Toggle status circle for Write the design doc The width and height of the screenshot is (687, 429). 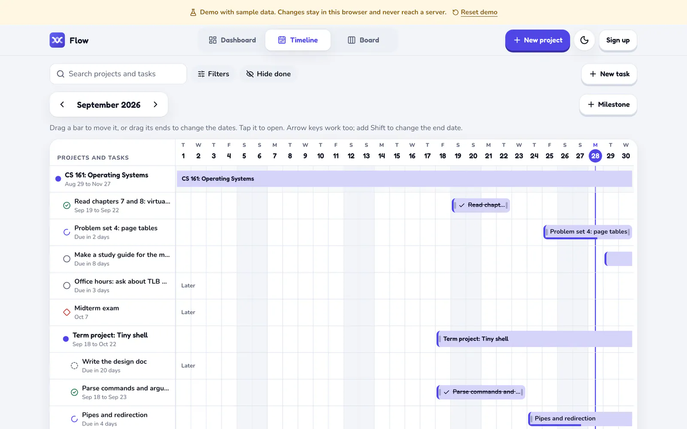coord(74,366)
